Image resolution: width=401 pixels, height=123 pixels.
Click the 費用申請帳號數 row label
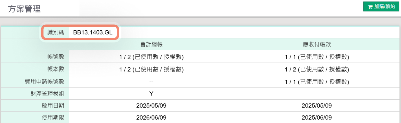44,81
